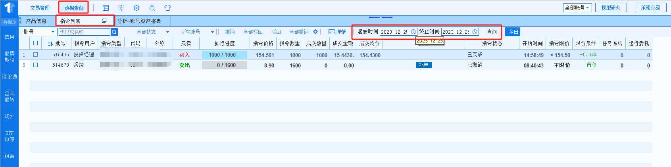The image size is (671, 167).
Task: Click the 执行进度 column header
Action: 224,43
